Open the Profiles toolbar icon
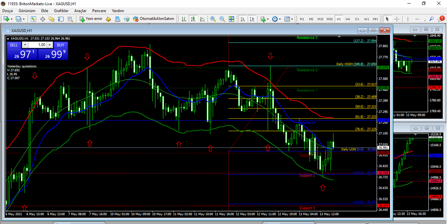The image size is (447, 224). (x=19, y=19)
